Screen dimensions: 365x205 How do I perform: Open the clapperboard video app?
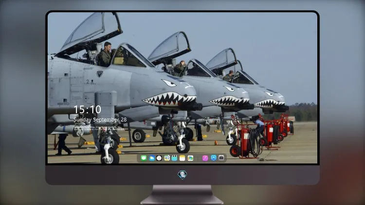pos(174,158)
